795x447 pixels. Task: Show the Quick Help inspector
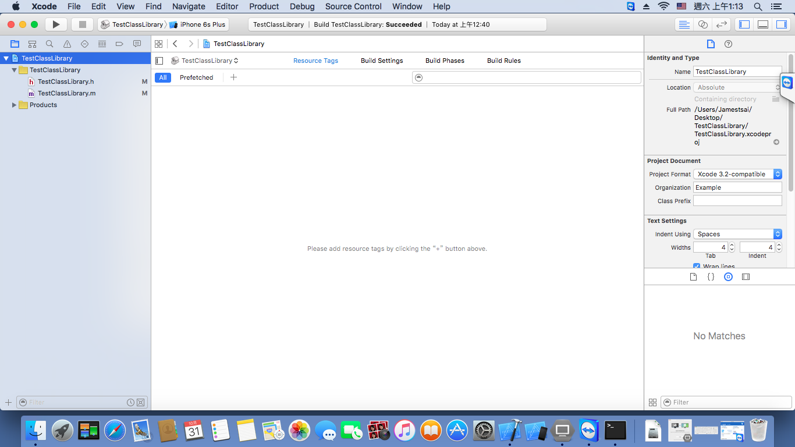click(x=728, y=44)
